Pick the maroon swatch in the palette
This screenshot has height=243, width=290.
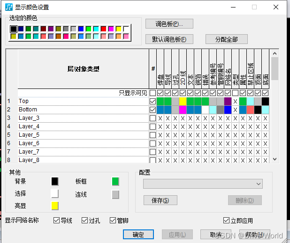44,29
